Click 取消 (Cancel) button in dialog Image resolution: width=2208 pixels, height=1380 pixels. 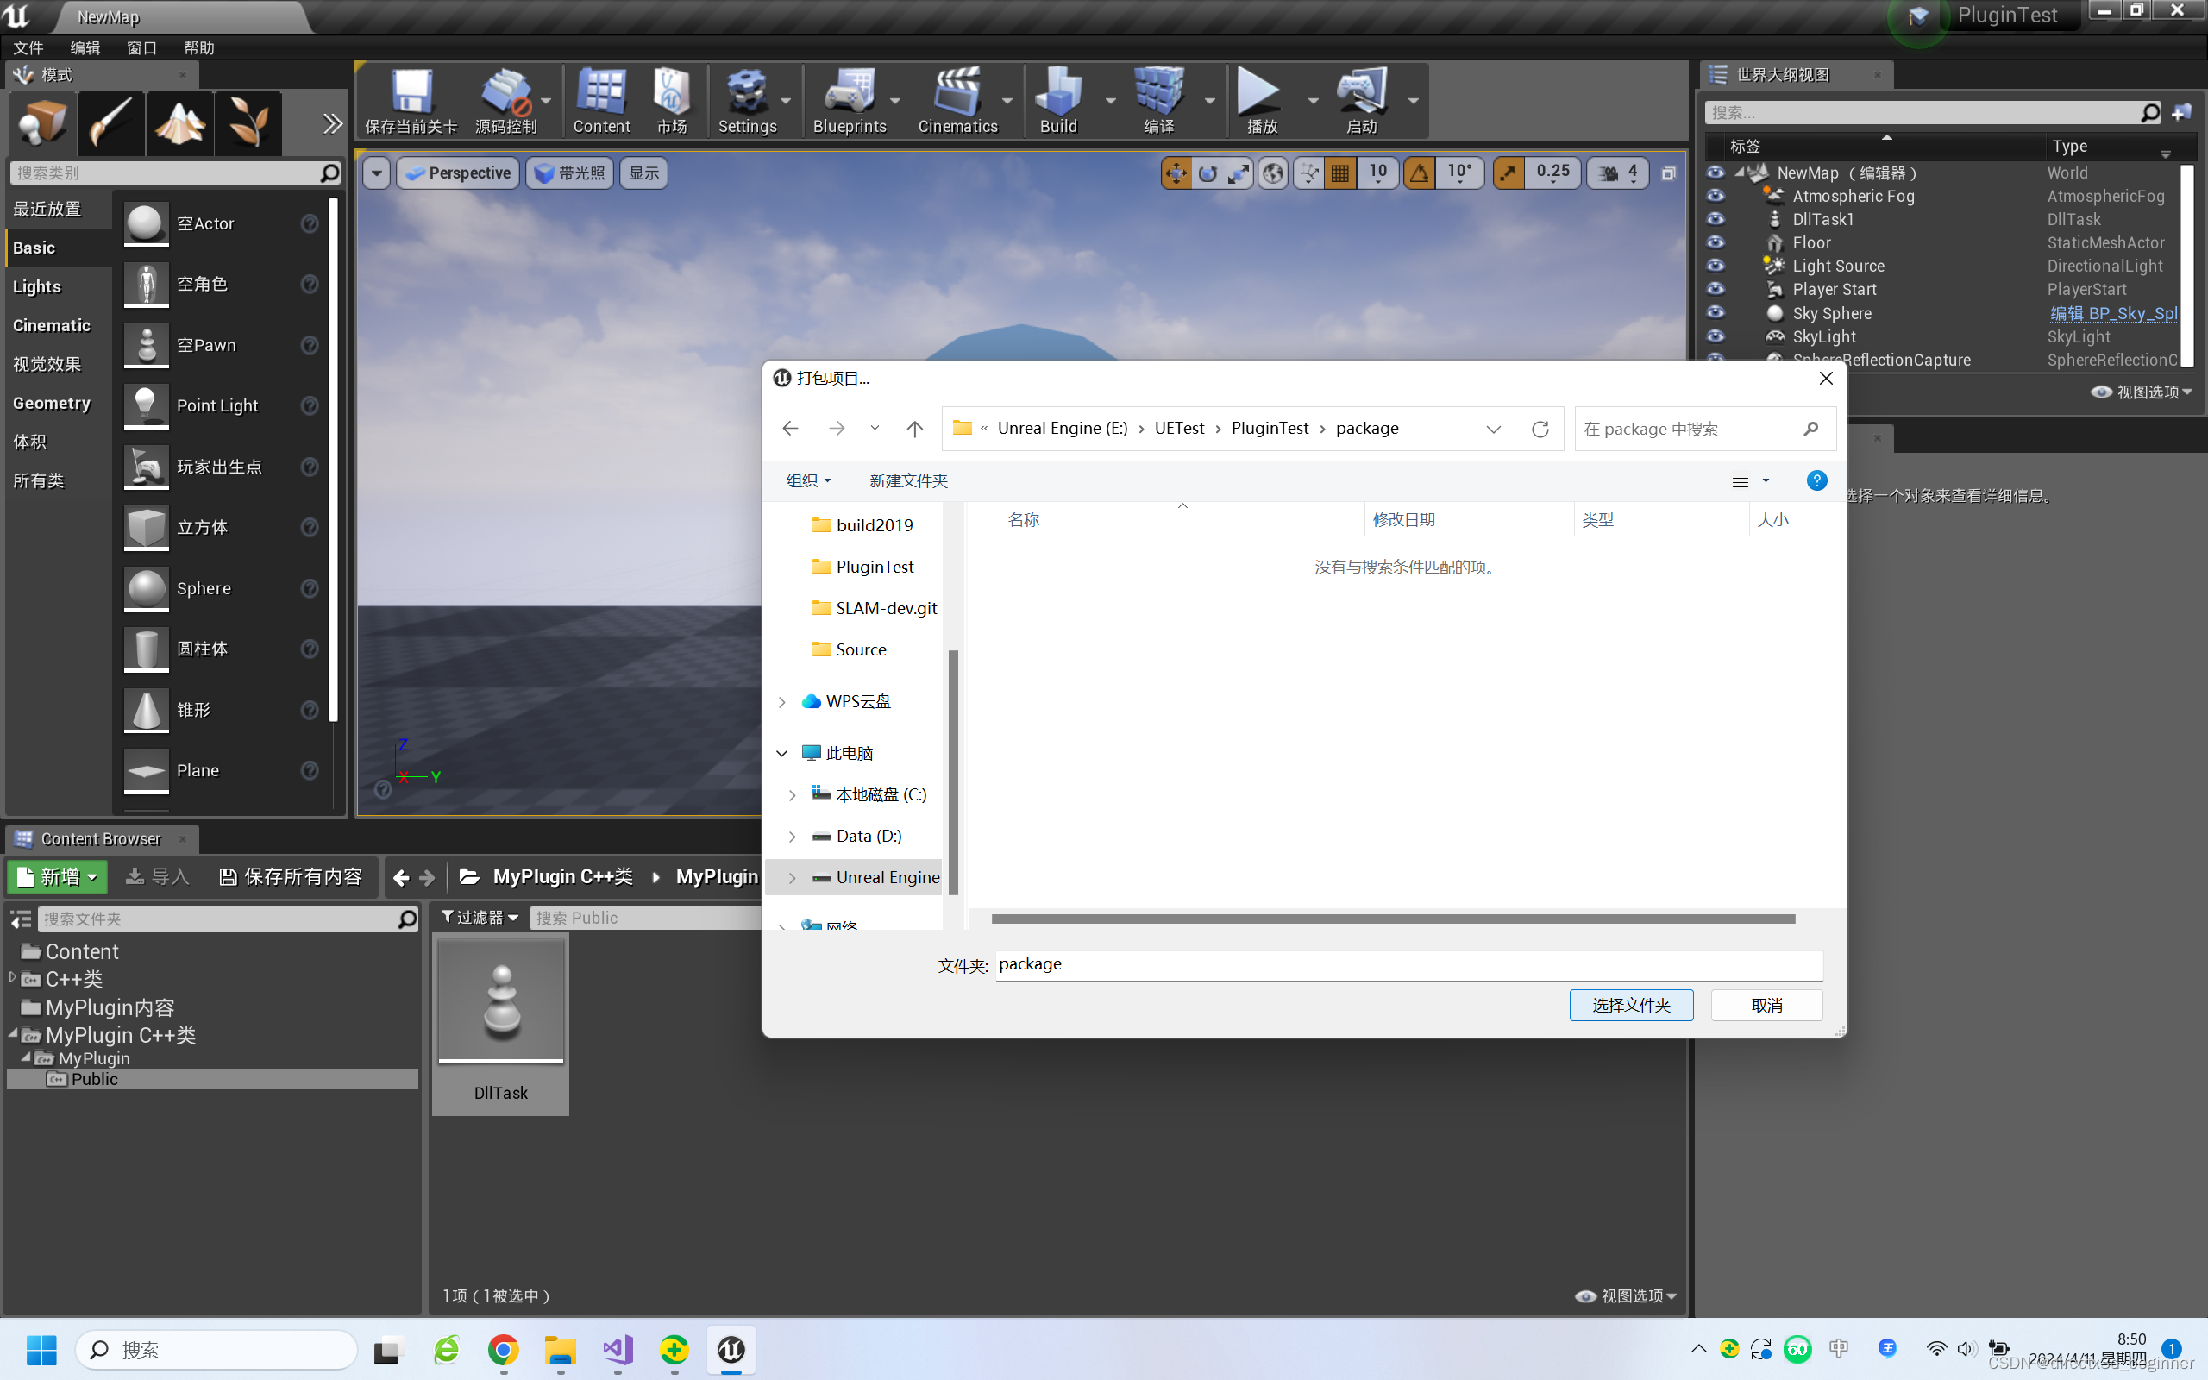click(x=1767, y=1005)
